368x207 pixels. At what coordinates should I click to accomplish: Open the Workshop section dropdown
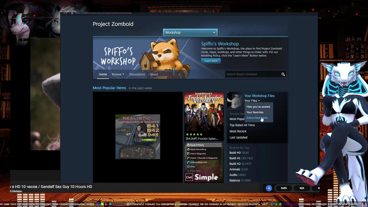[190, 32]
